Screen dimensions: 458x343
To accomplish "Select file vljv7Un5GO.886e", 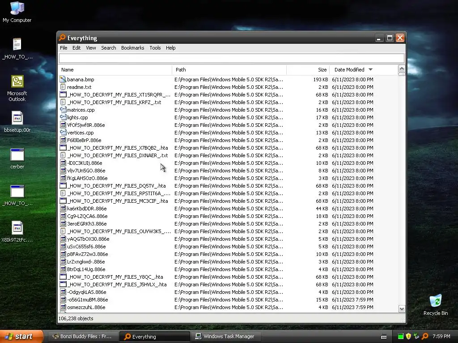I will [x=86, y=170].
